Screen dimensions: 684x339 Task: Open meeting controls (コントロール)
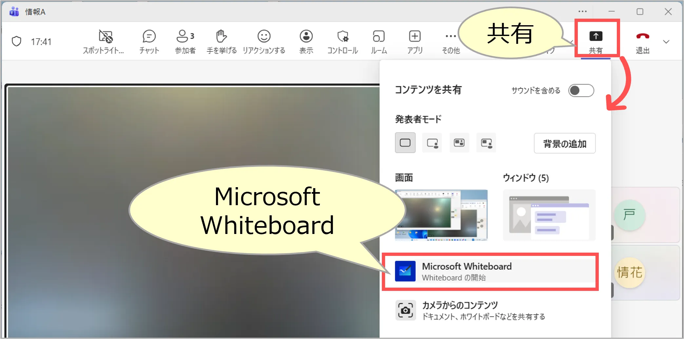pyautogui.click(x=342, y=41)
